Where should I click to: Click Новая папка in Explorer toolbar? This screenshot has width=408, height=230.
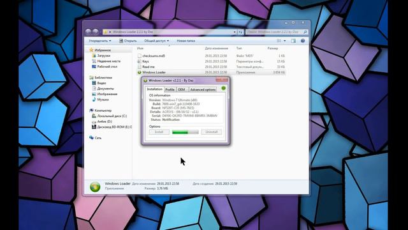[186, 41]
